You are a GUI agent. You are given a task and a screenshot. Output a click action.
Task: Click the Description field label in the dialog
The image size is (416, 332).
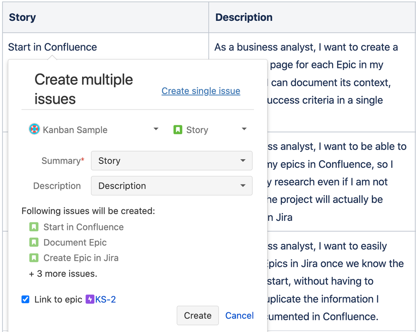[x=57, y=186]
